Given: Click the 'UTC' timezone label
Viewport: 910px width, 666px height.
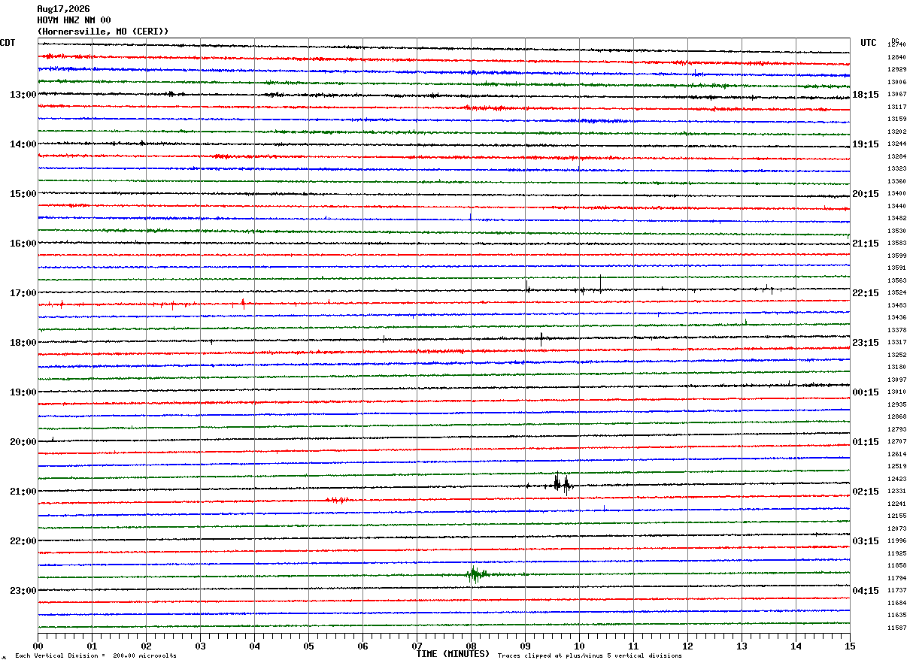Looking at the screenshot, I should (869, 43).
